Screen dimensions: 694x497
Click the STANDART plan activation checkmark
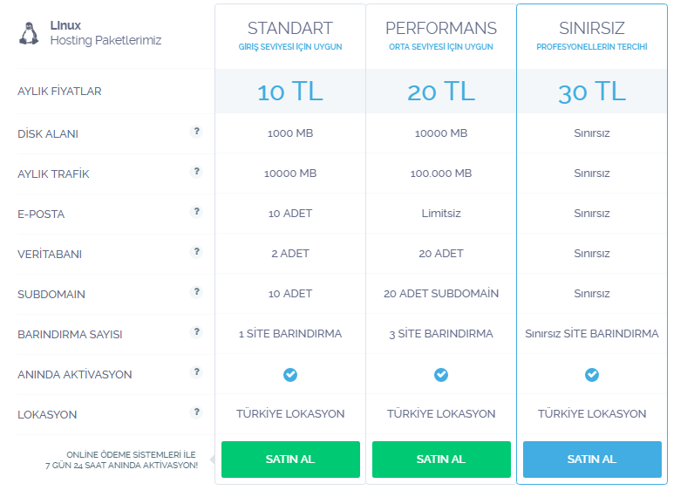point(290,375)
